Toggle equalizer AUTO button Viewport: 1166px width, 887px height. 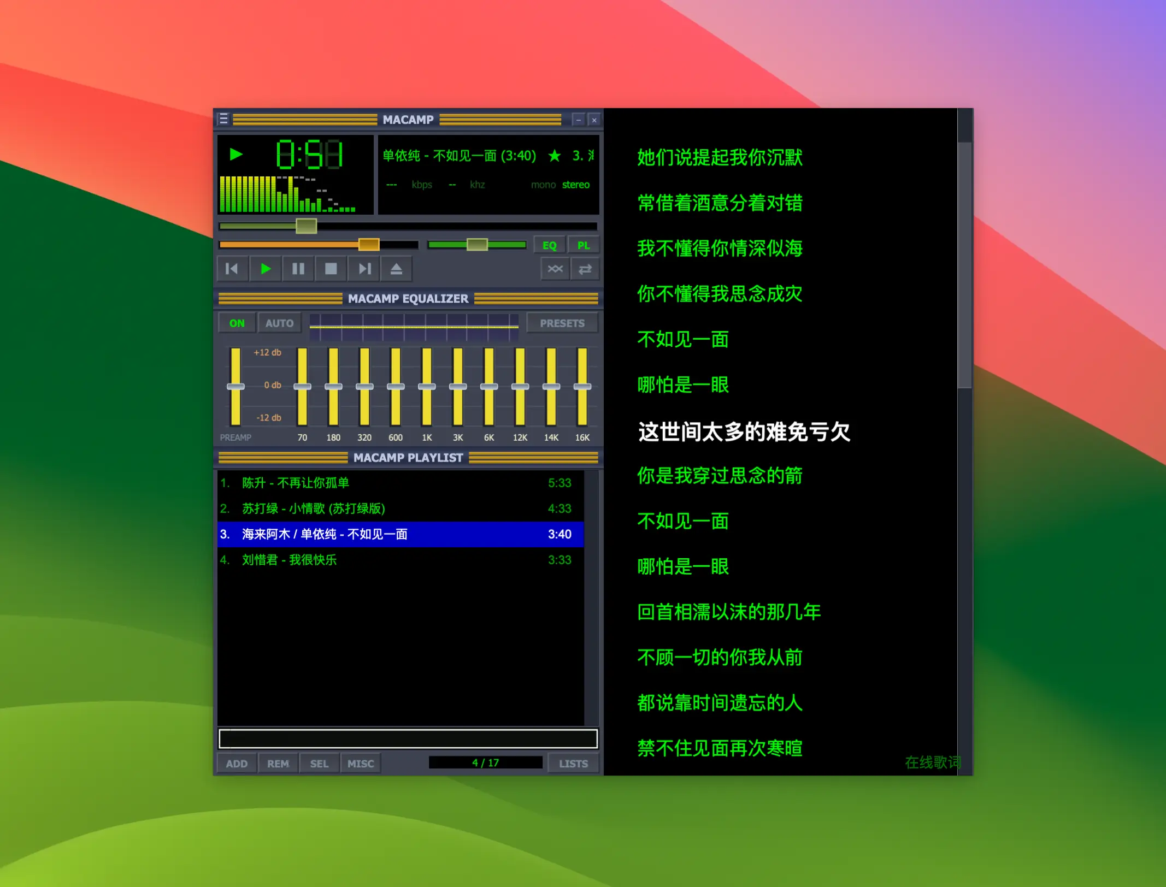pos(279,323)
